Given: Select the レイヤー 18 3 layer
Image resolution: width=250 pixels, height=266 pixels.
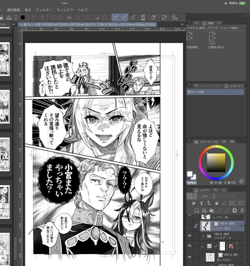Looking at the screenshot, I should pos(222,226).
